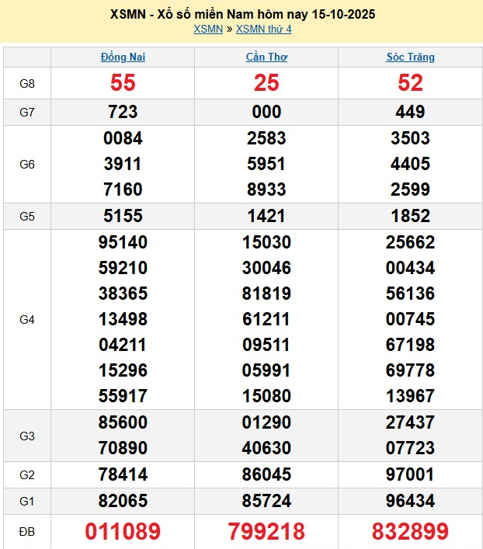Screen dimensions: 483x549
Task: Click the Cần Thơ special prize 799218
Action: [266, 531]
